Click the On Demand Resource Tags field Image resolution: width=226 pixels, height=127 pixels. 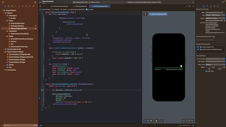tap(210, 40)
